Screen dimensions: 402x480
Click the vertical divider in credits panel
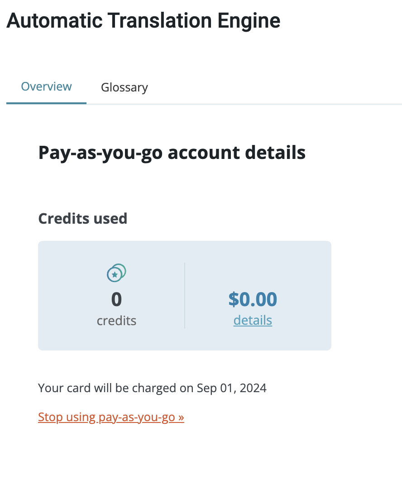click(x=185, y=295)
